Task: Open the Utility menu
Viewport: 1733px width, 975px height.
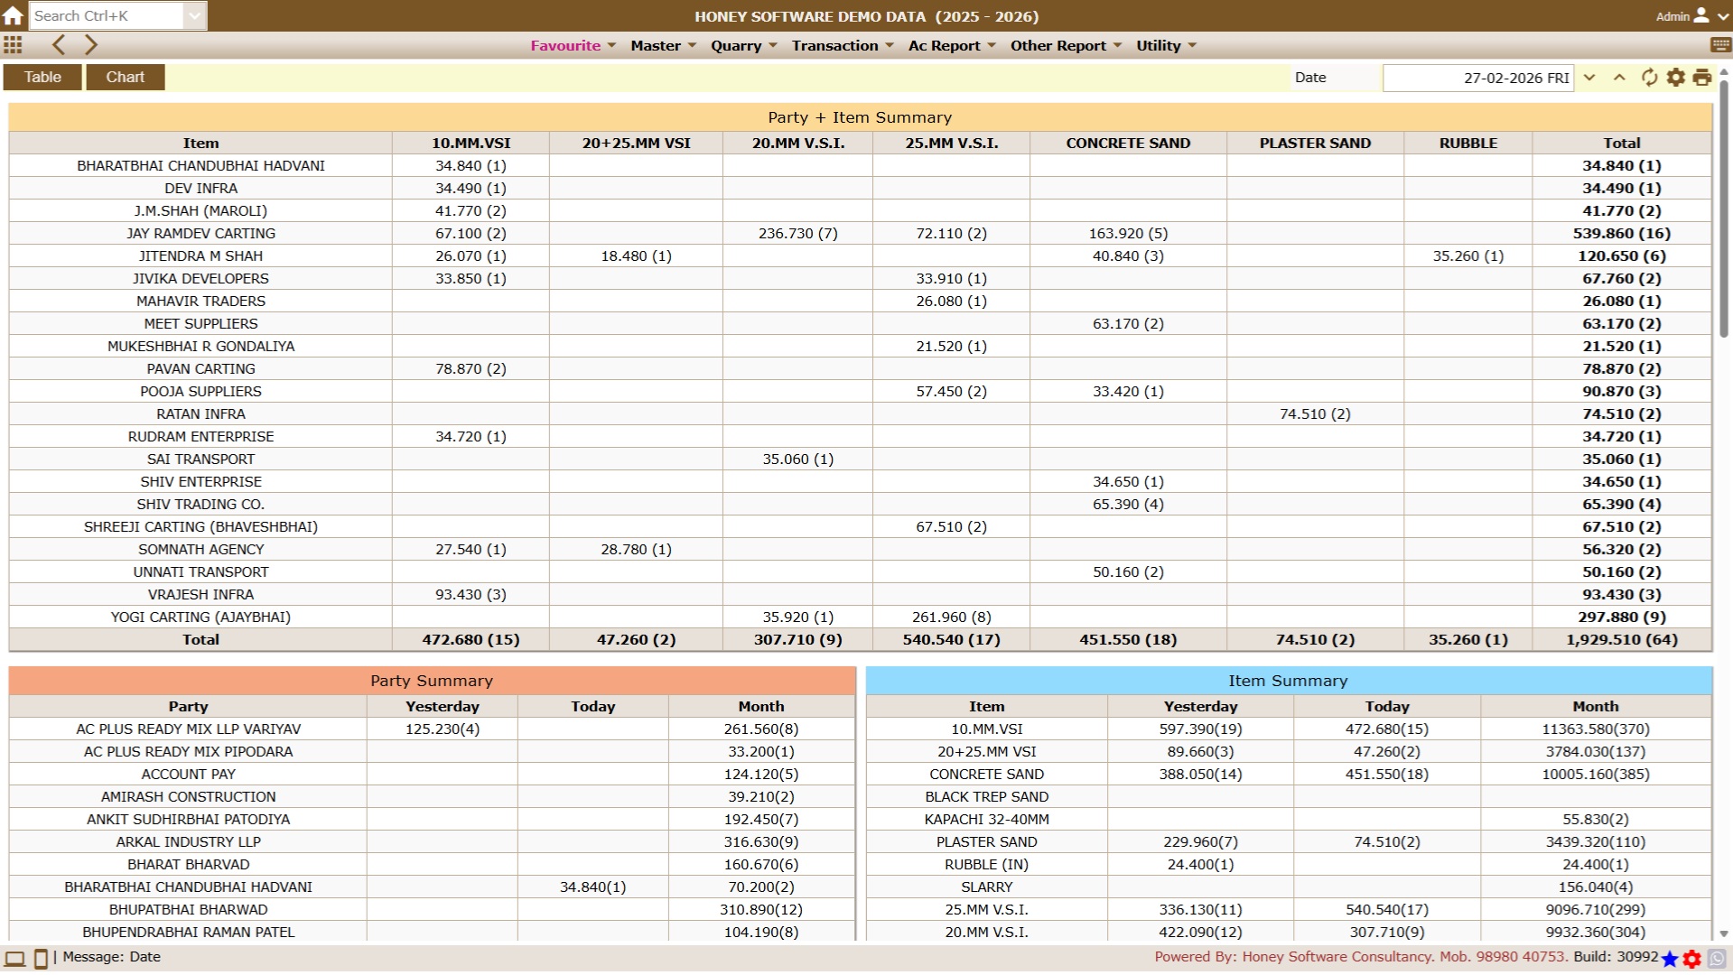Action: (1165, 45)
